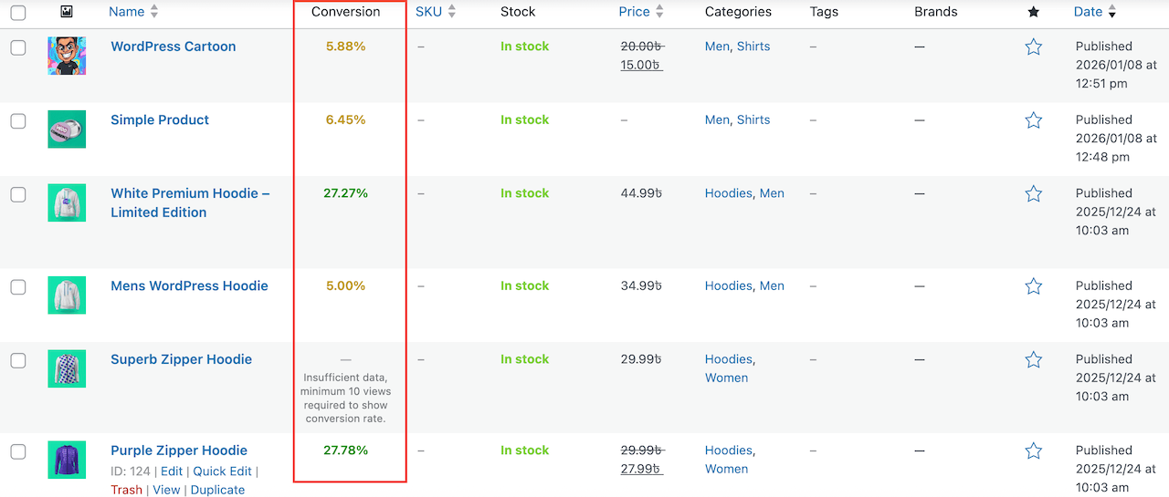Open Simple Product thumbnail image
Image resolution: width=1169 pixels, height=497 pixels.
[x=67, y=129]
